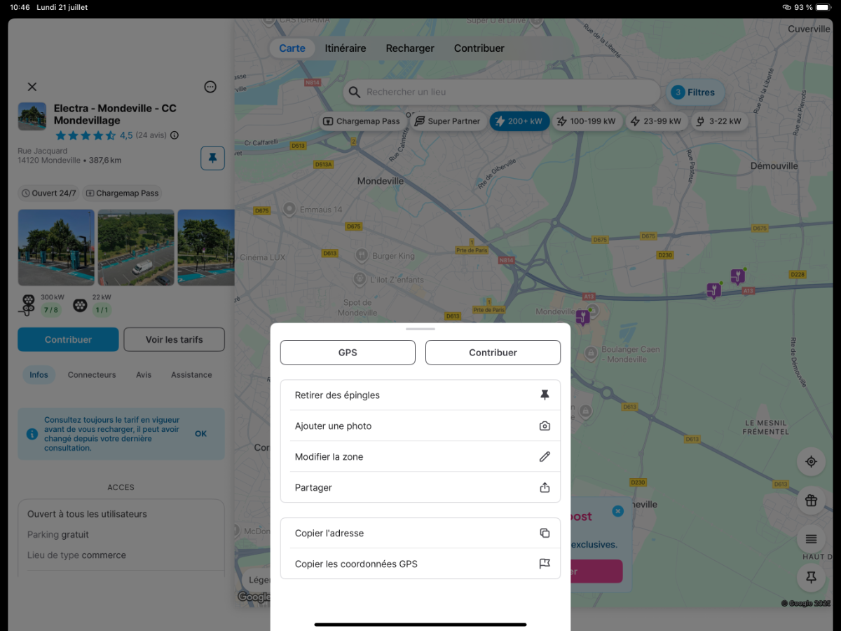Select the 22 kW connector icon

tap(80, 306)
